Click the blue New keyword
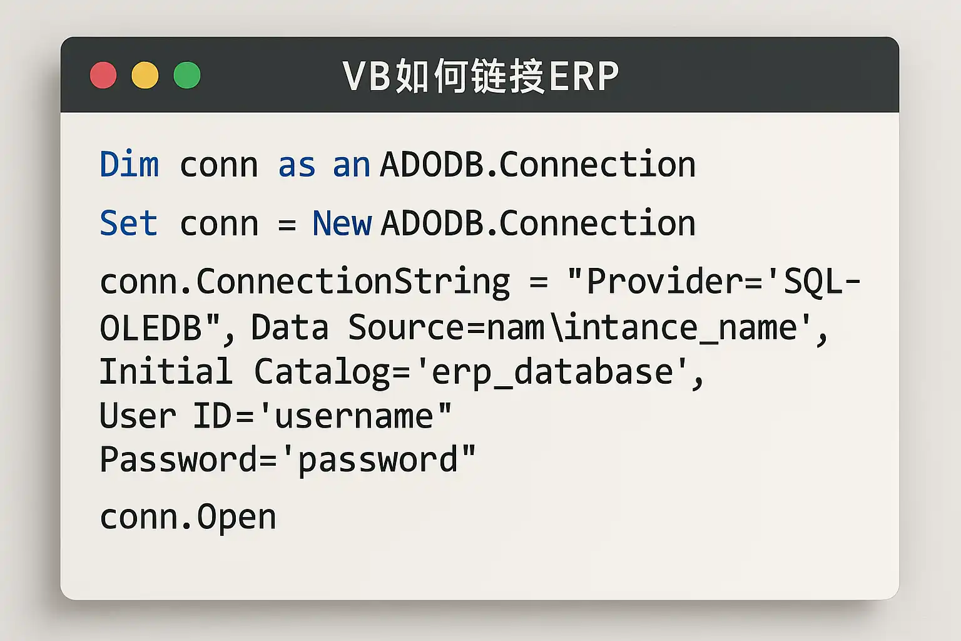Viewport: 961px width, 641px height. tap(342, 223)
